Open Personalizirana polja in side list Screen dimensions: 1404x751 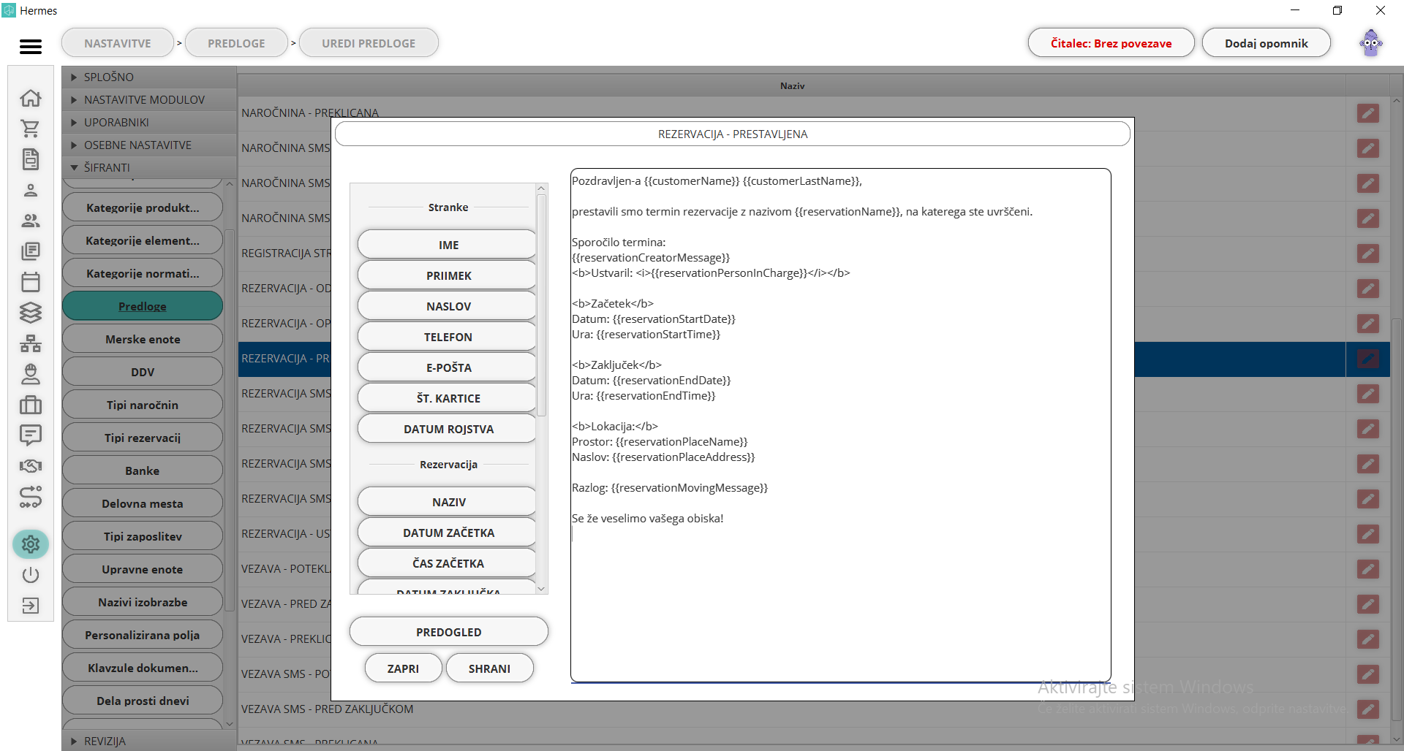(x=143, y=635)
